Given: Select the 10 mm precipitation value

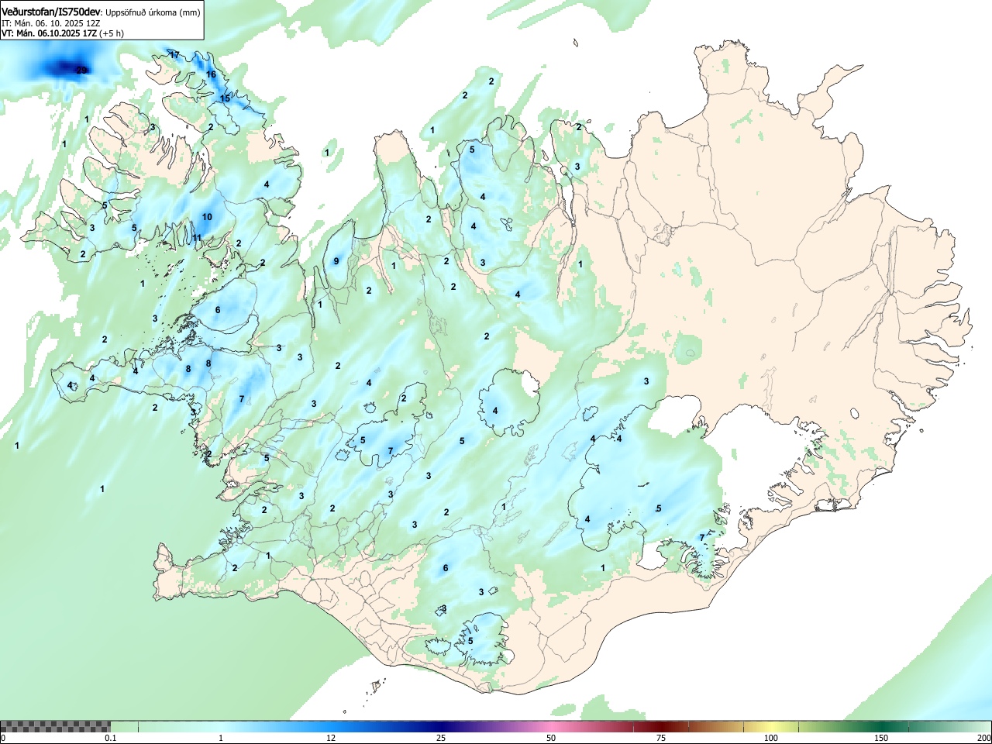Looking at the screenshot, I should (x=207, y=217).
